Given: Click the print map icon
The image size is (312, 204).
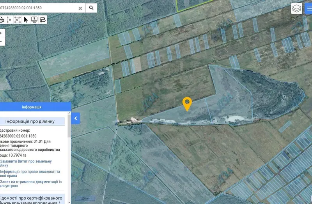Looking at the screenshot, I should click(2, 20).
